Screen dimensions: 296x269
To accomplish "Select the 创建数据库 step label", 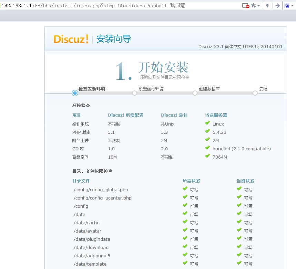I will 209,89.
